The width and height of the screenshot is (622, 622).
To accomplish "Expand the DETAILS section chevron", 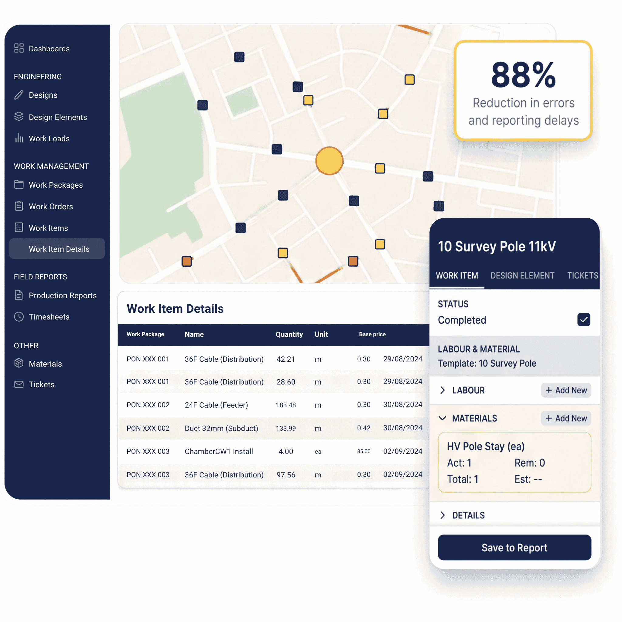I will pos(443,515).
